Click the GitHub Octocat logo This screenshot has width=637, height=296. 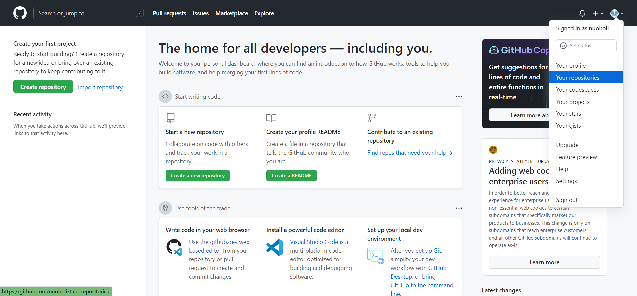(x=20, y=13)
